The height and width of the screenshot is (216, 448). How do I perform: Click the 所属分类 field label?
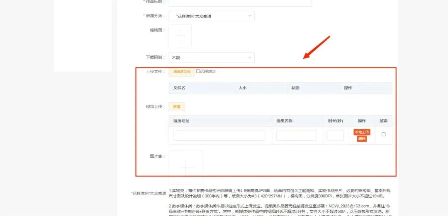click(154, 16)
